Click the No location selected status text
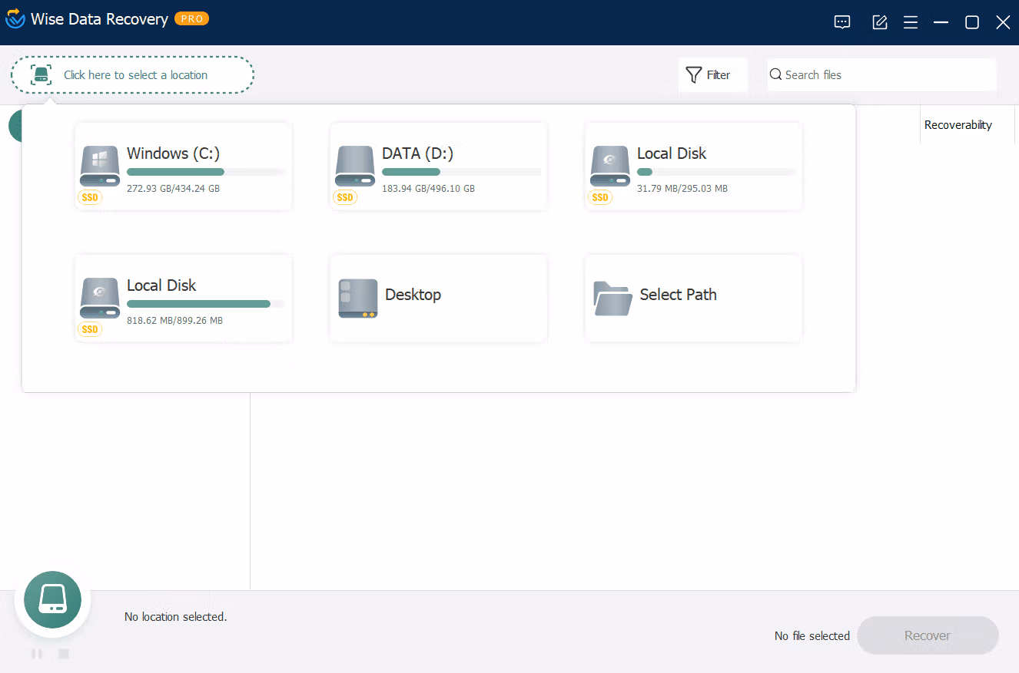The image size is (1019, 673). (x=176, y=617)
